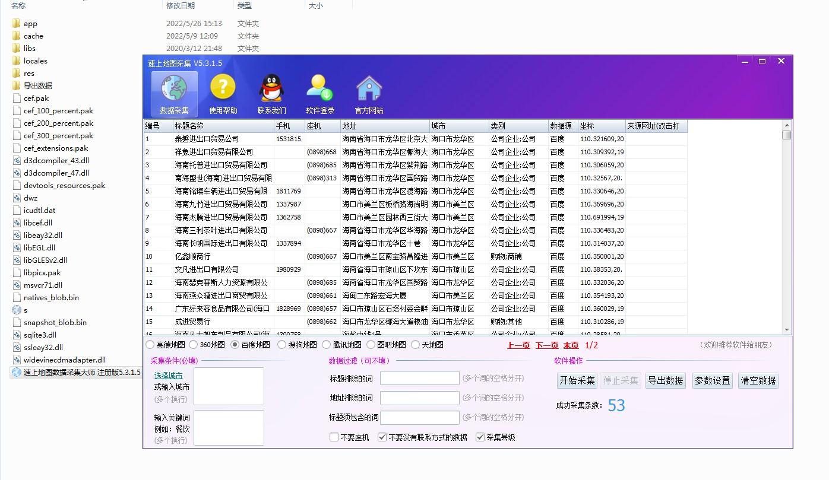Toggle the 不要没有联系方式的数据 checkbox

coord(382,437)
